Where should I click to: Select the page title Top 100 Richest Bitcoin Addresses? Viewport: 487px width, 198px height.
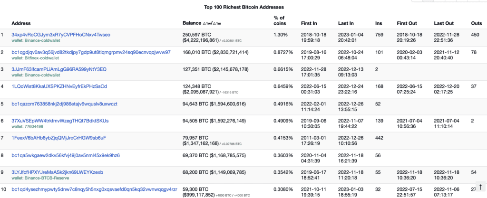(x=244, y=7)
